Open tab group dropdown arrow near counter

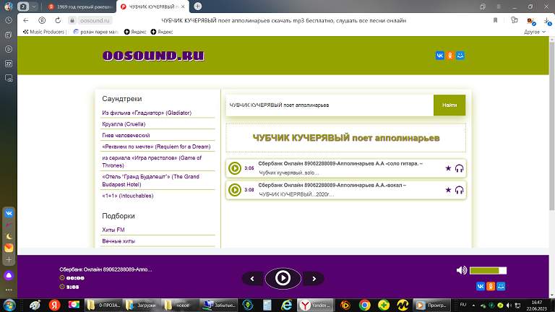(34, 6)
